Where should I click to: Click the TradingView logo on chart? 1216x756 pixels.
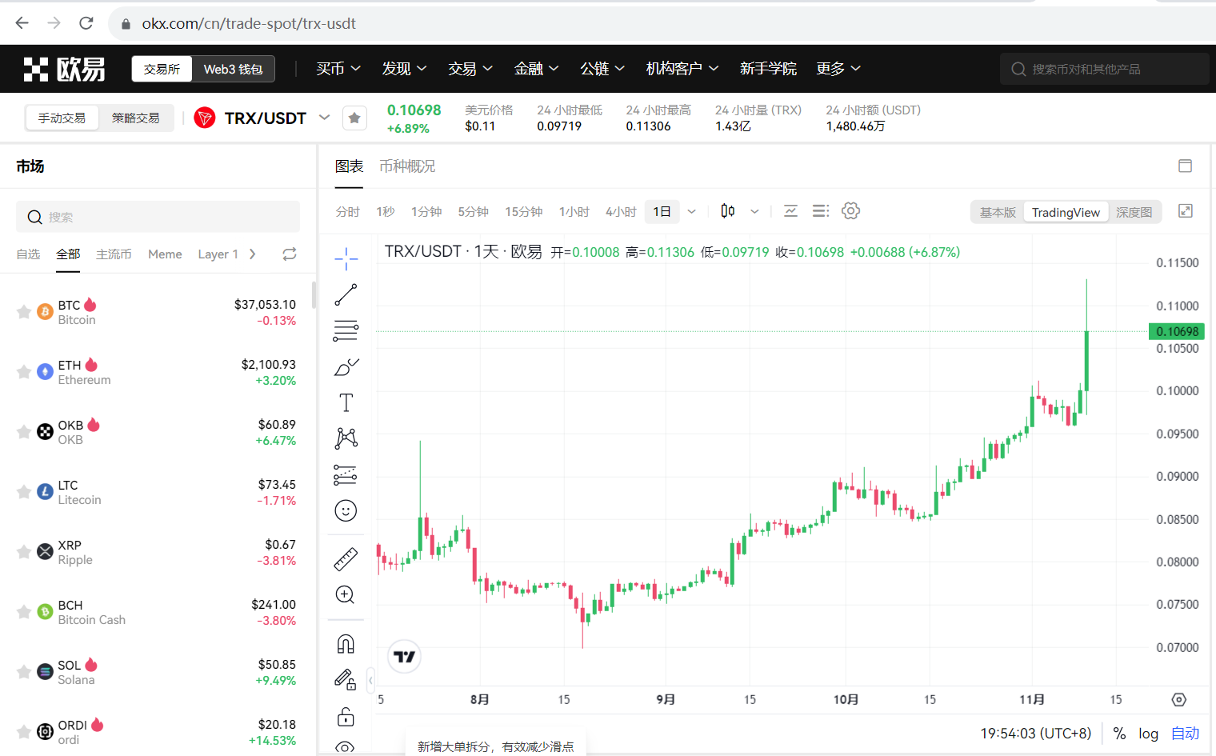pos(405,657)
